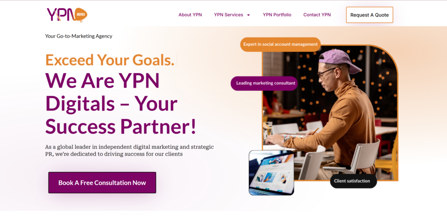Viewport: 447px width, 222px height.
Task: Click the Client satisfaction badge
Action: (x=354, y=181)
